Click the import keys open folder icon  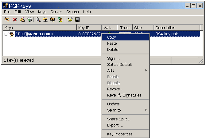[x=70, y=20]
